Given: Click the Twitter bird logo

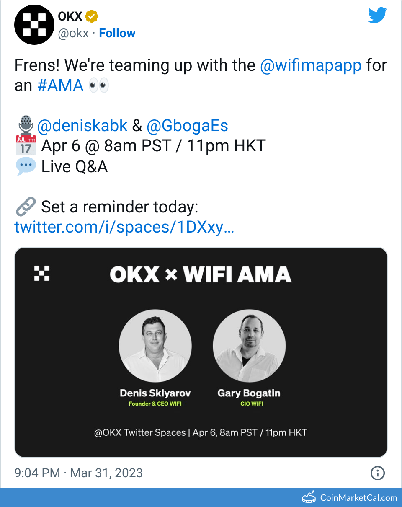Looking at the screenshot, I should 377,16.
